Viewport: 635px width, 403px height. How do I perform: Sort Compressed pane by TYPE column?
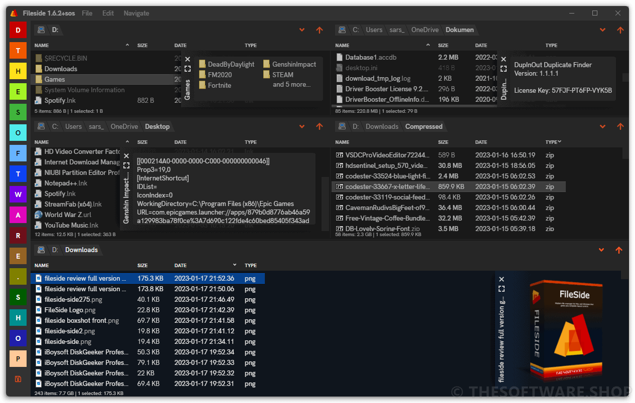pos(553,142)
